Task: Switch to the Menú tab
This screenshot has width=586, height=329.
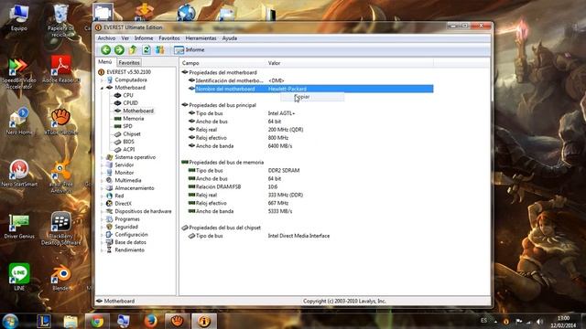Action: [x=105, y=62]
